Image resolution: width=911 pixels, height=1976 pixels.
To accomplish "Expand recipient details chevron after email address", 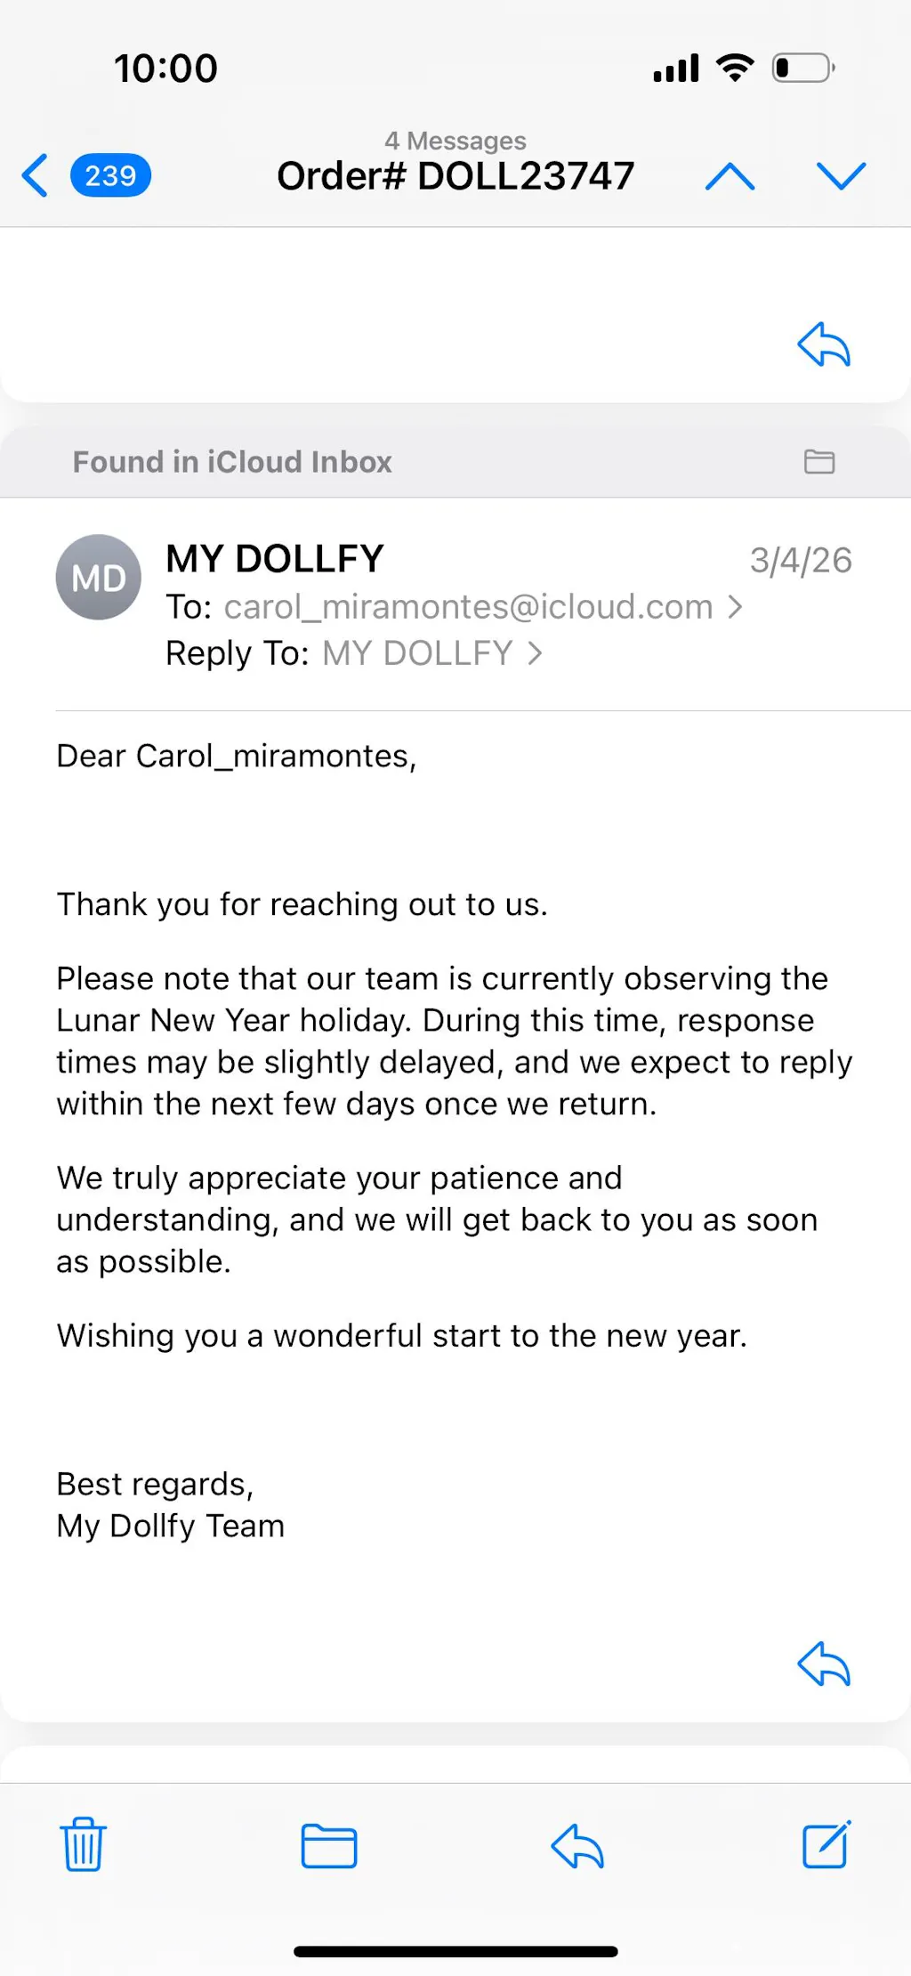I will [735, 607].
